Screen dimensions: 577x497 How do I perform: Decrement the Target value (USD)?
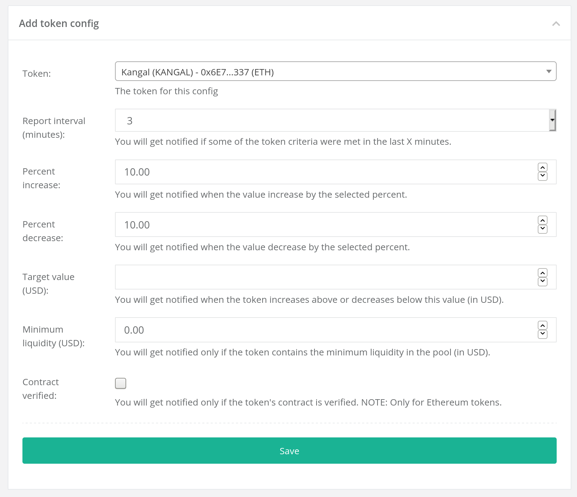click(543, 281)
